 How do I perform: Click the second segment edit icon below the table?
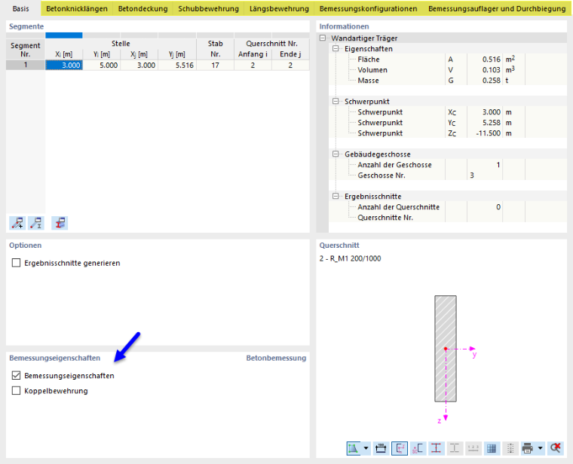coord(36,223)
